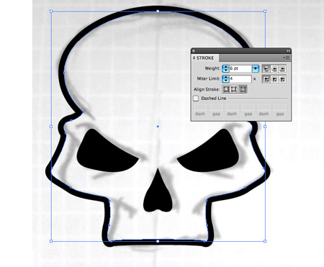Choose the Miter Join corner icon
Image resolution: width=324 pixels, height=267 pixels.
tap(266, 79)
